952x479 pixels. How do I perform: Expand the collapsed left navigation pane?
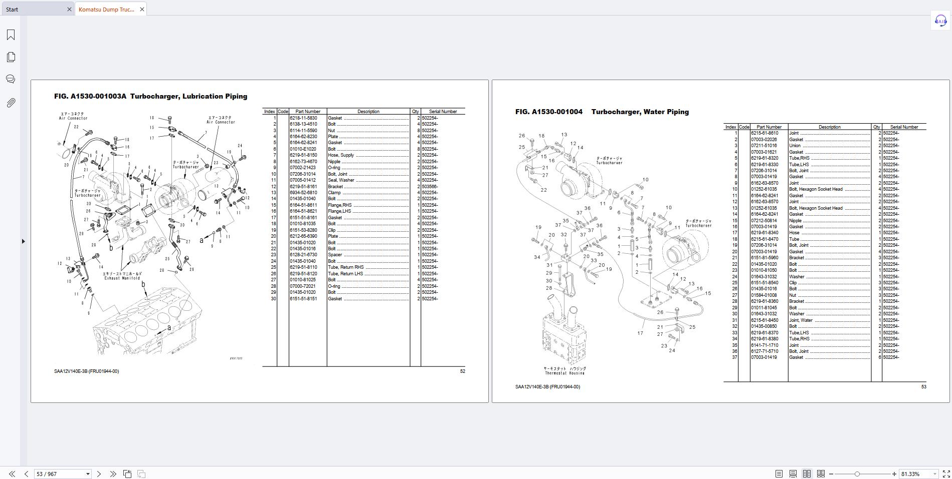click(23, 241)
